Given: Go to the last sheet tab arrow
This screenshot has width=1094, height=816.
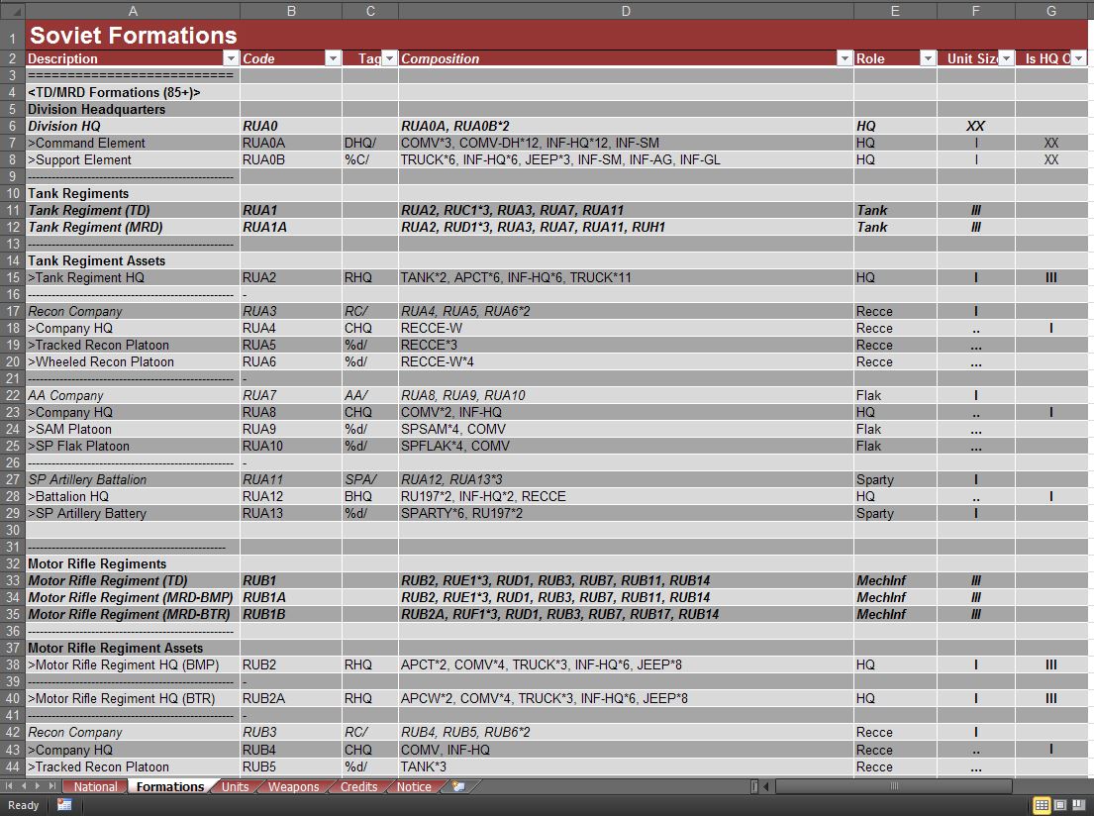Looking at the screenshot, I should tap(51, 786).
